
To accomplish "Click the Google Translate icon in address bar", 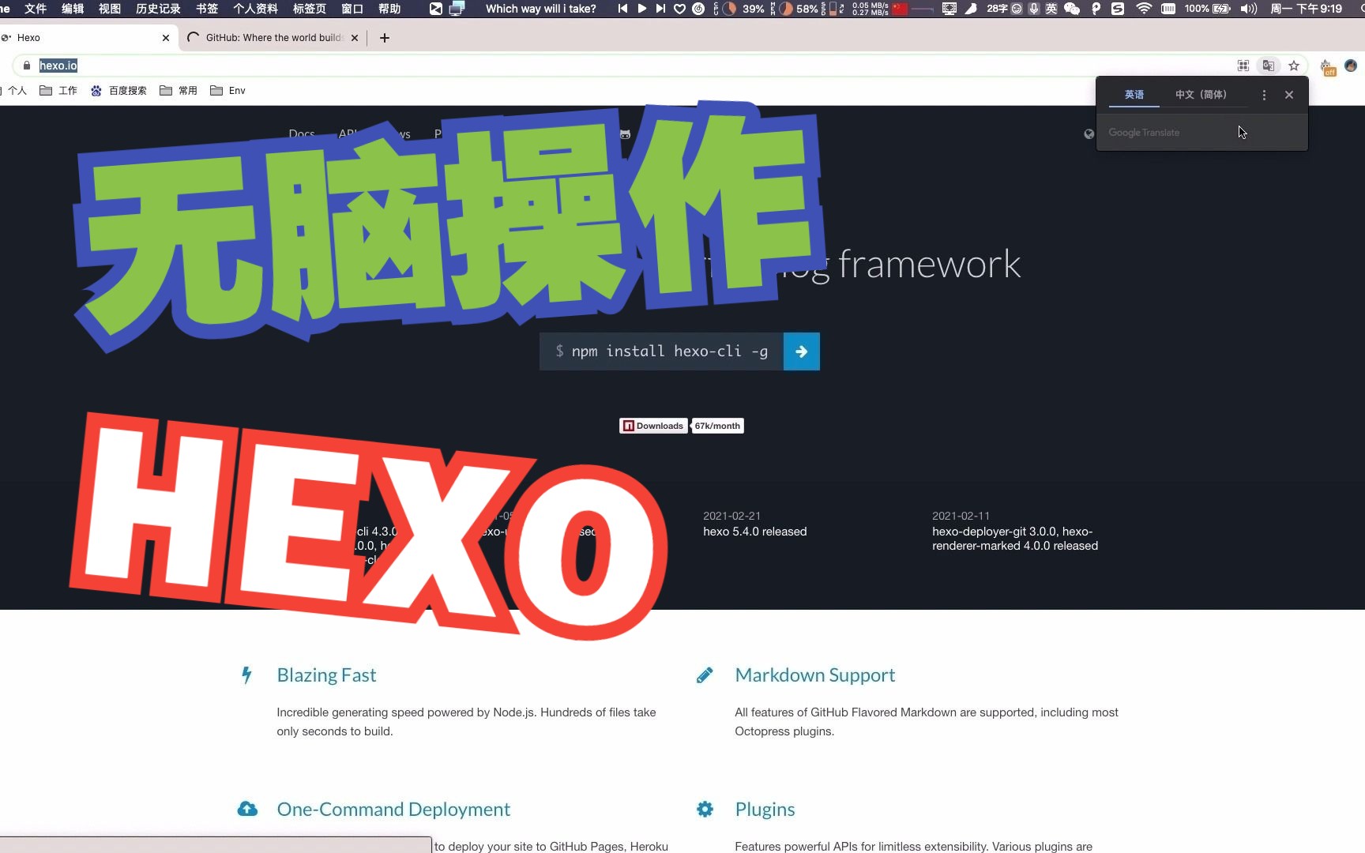I will pos(1269,66).
